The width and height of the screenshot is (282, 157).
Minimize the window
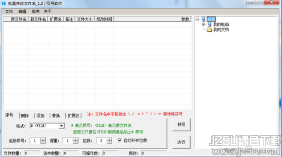pos(251,2)
